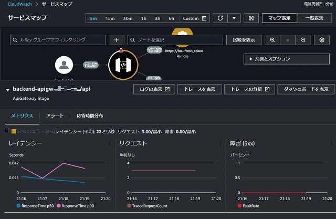336x219 pixels.
Task: Select the 30m time range
Action: pyautogui.click(x=128, y=18)
